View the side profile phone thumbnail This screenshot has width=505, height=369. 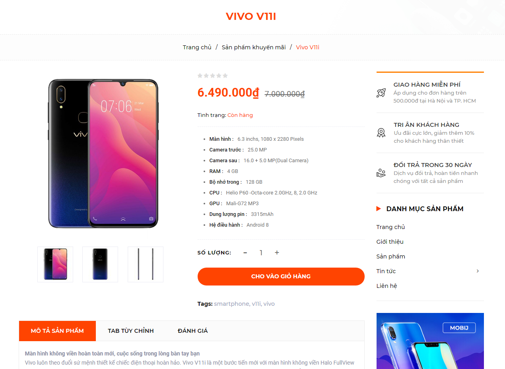tap(146, 264)
